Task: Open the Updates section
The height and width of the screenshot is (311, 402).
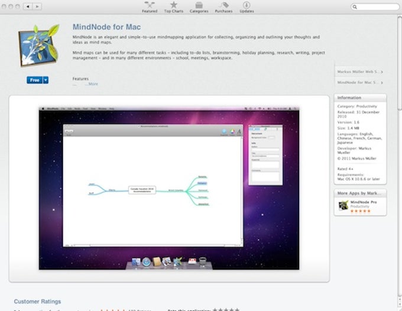Action: 247,7
